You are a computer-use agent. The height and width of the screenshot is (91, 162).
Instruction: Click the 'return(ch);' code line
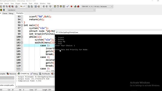tap(37, 19)
